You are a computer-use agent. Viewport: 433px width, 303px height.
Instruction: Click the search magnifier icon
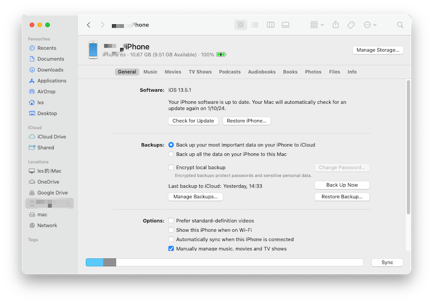point(400,25)
